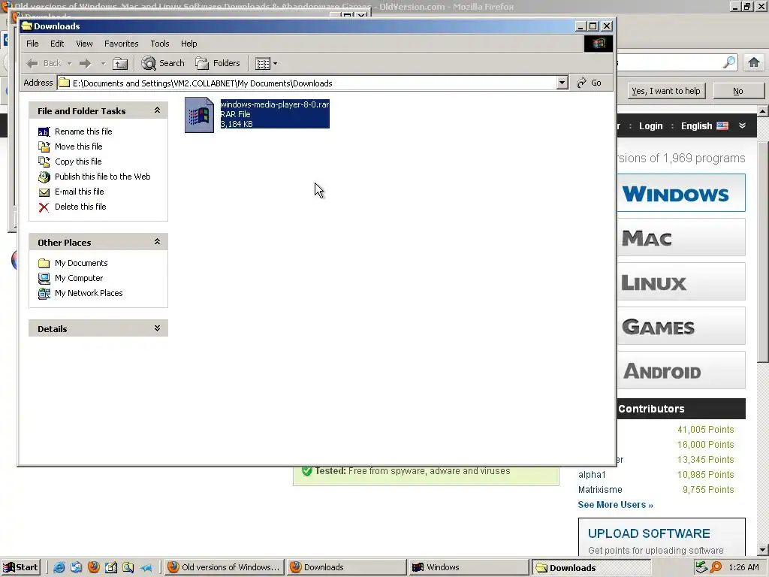Click the Windows category banner

click(x=680, y=193)
